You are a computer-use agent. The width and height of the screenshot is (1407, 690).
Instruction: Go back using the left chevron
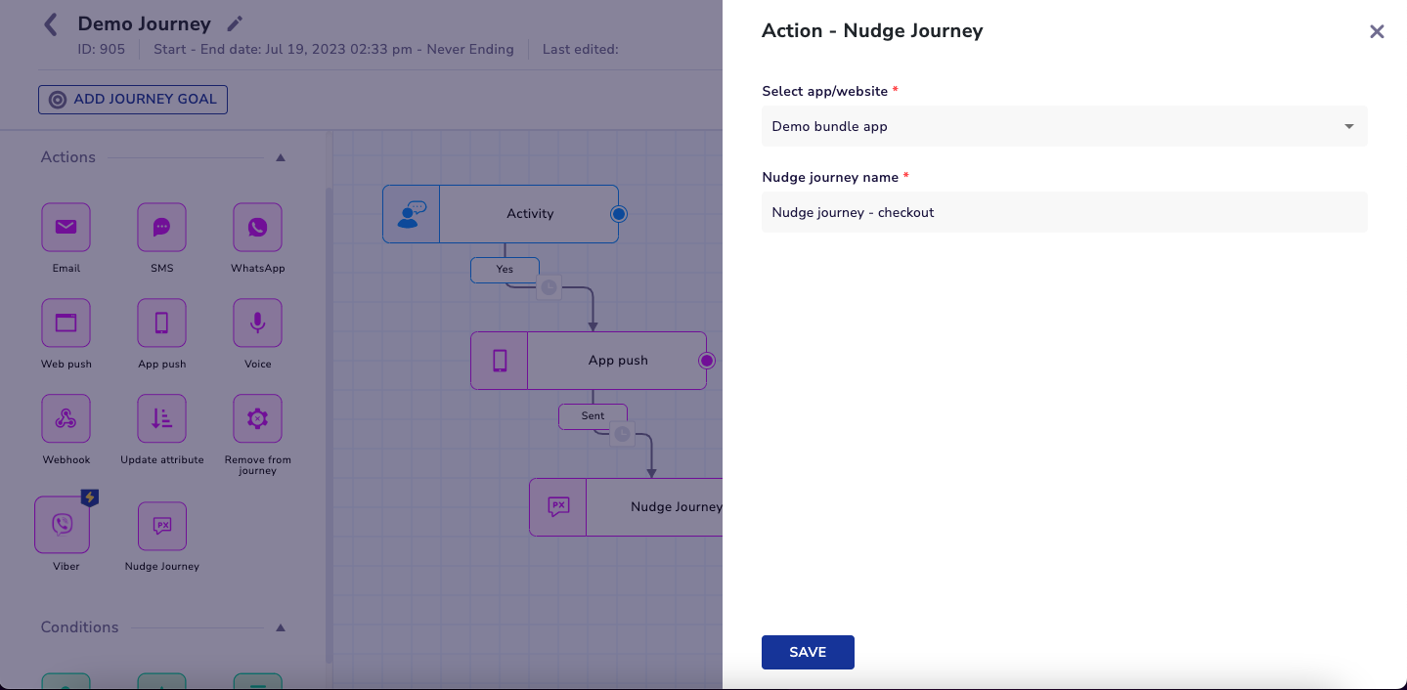tap(51, 24)
